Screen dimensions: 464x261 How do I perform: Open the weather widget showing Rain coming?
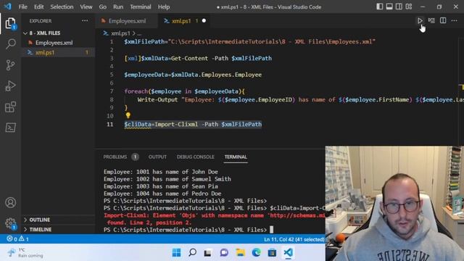pos(26,252)
